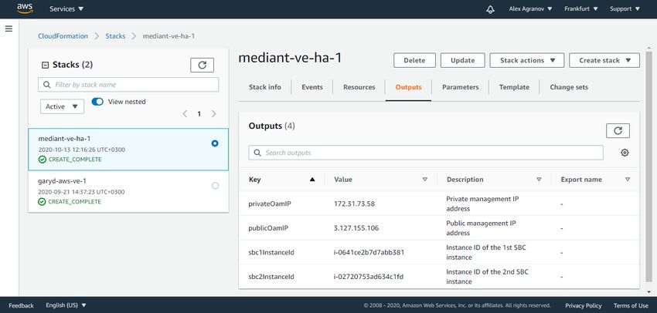This screenshot has height=313, width=657.
Task: Switch to the Outputs tab
Action: tap(409, 87)
